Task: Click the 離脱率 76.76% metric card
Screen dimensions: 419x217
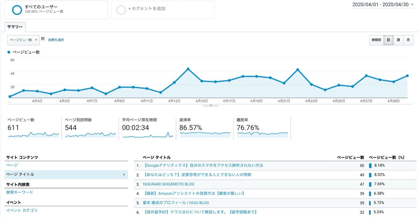Action: [262, 128]
